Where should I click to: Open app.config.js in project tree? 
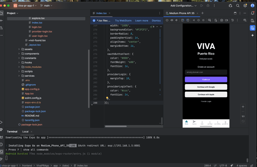click(32, 89)
